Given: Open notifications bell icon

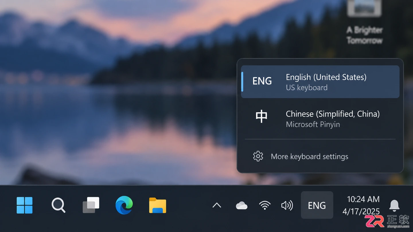Looking at the screenshot, I should (394, 205).
